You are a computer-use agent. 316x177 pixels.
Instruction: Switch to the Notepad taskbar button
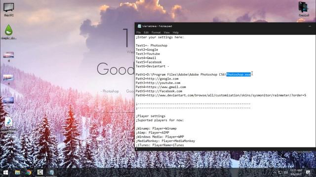click(x=51, y=172)
